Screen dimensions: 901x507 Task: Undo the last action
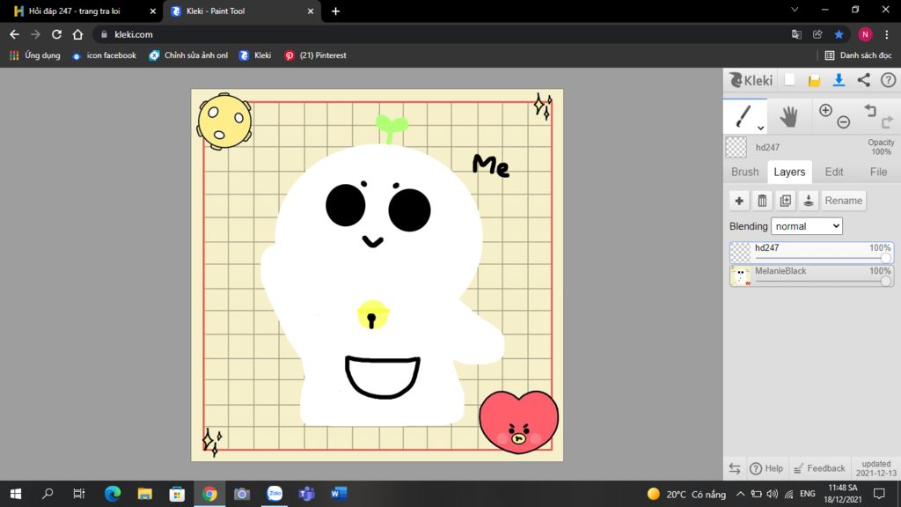(x=870, y=110)
